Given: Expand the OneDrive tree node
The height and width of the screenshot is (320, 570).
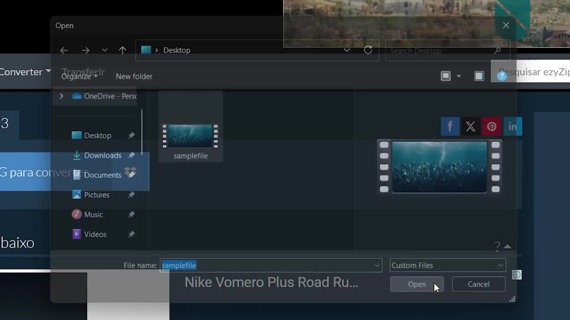Looking at the screenshot, I should pos(61,96).
